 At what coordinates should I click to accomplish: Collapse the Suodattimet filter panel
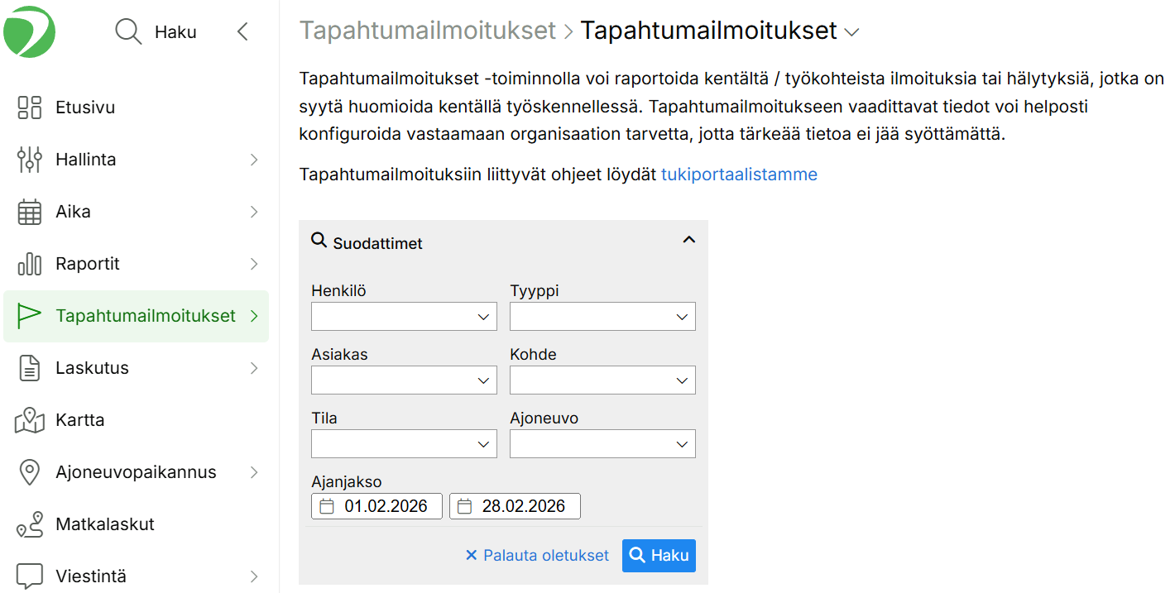[x=688, y=241]
